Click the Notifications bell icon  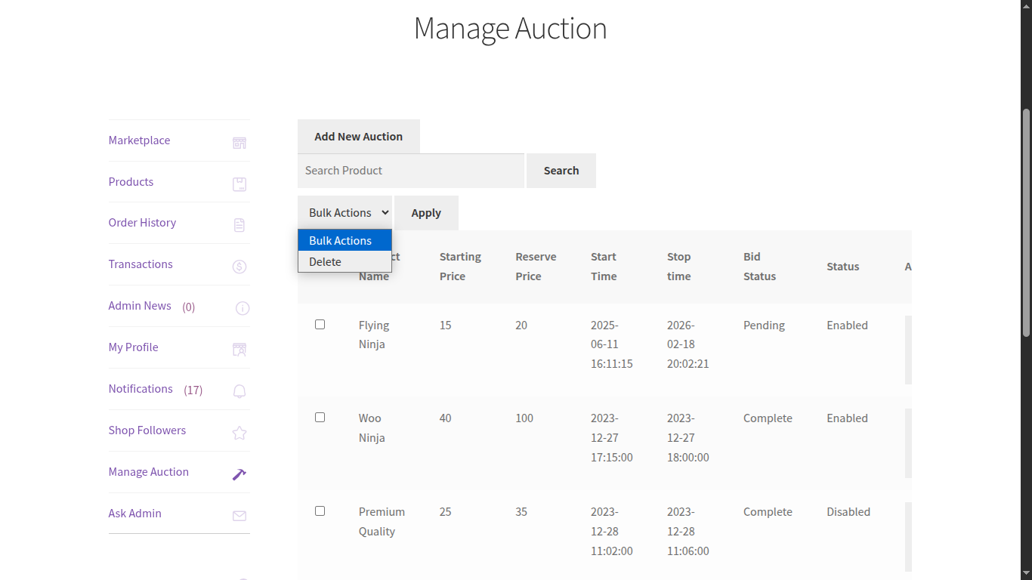point(239,391)
